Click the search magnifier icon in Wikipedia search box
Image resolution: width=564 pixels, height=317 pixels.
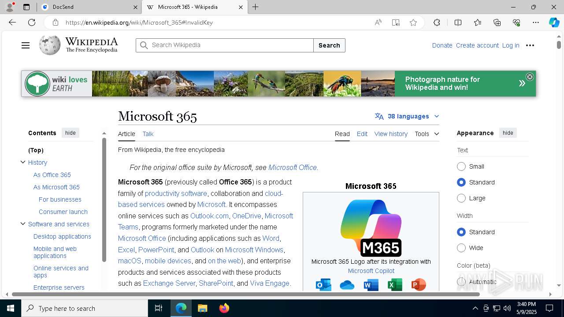pyautogui.click(x=143, y=45)
